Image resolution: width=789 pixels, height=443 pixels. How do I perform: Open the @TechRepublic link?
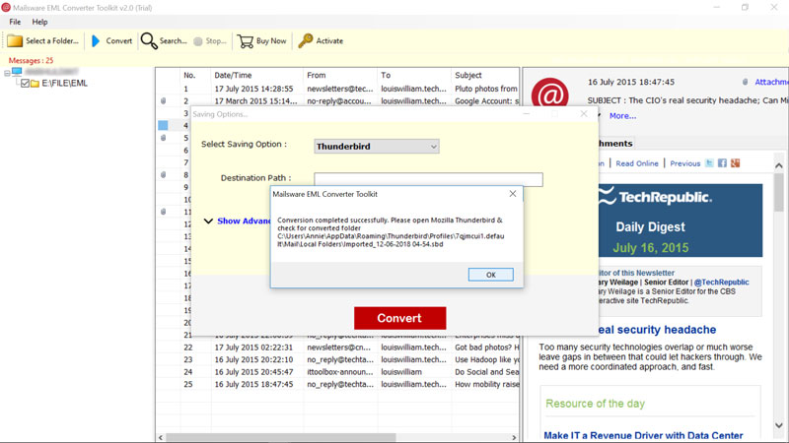point(721,283)
